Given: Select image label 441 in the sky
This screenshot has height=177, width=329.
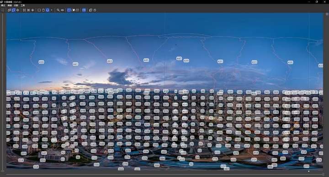Looking at the screenshot, I should (75, 64).
